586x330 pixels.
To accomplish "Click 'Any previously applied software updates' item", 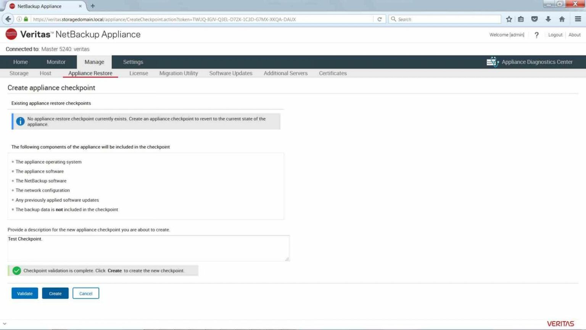I will pos(57,200).
